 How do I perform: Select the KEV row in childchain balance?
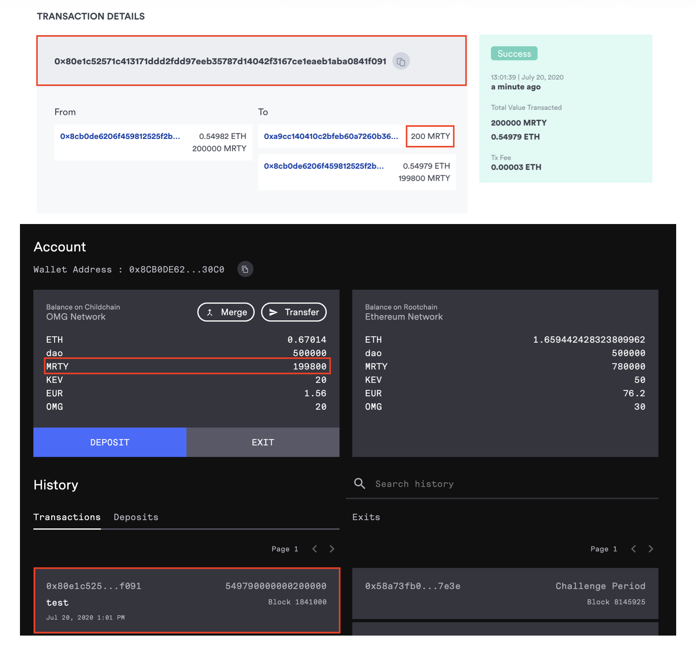pyautogui.click(x=187, y=380)
